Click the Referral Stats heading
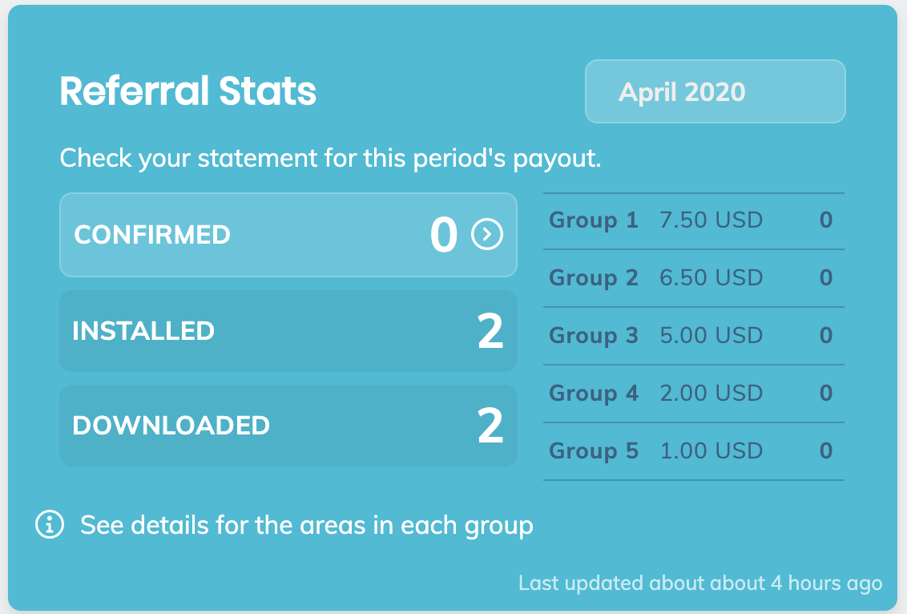Image resolution: width=907 pixels, height=614 pixels. coord(188,91)
